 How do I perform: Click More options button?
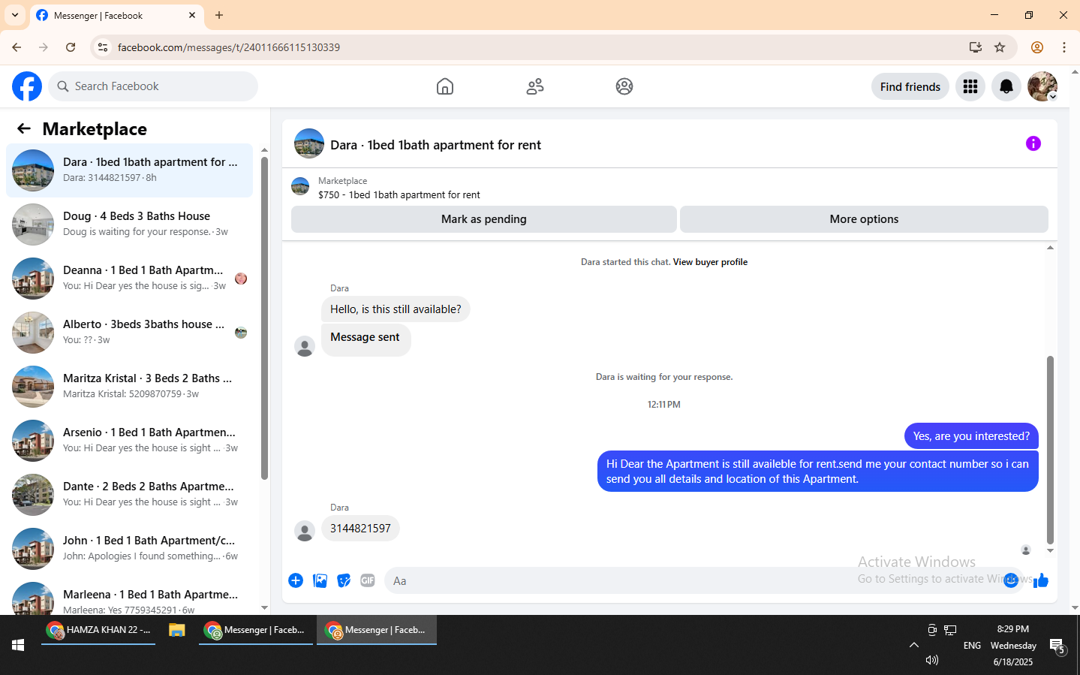point(864,219)
